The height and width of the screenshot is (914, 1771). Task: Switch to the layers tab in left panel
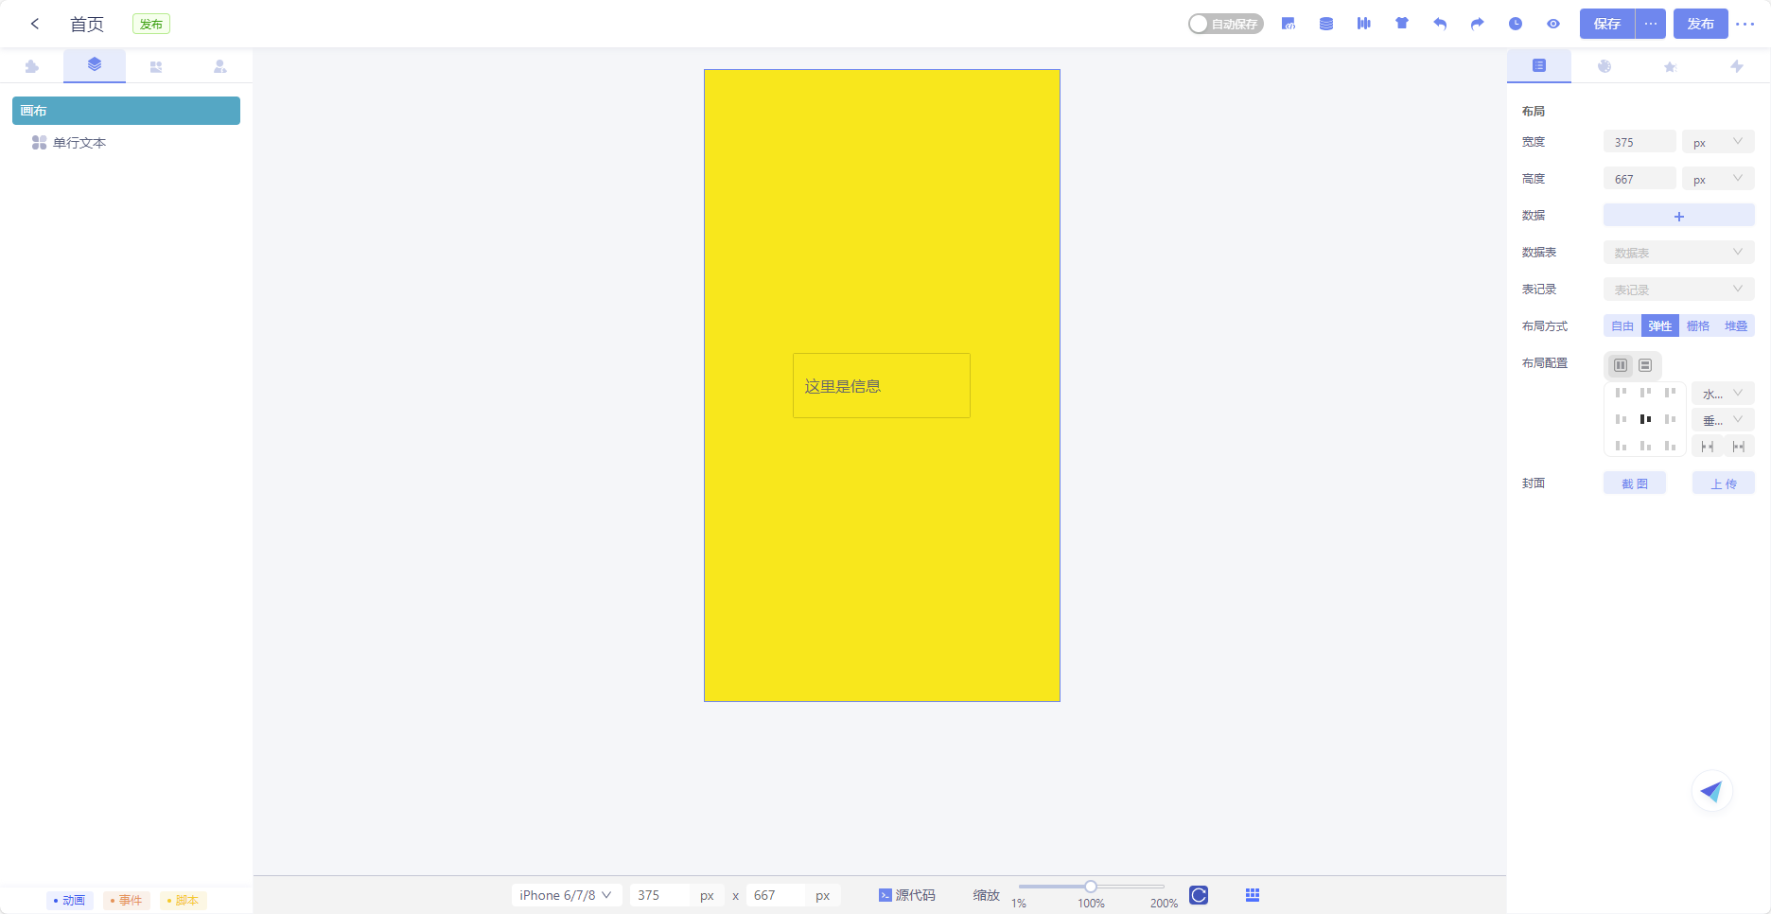click(x=95, y=65)
